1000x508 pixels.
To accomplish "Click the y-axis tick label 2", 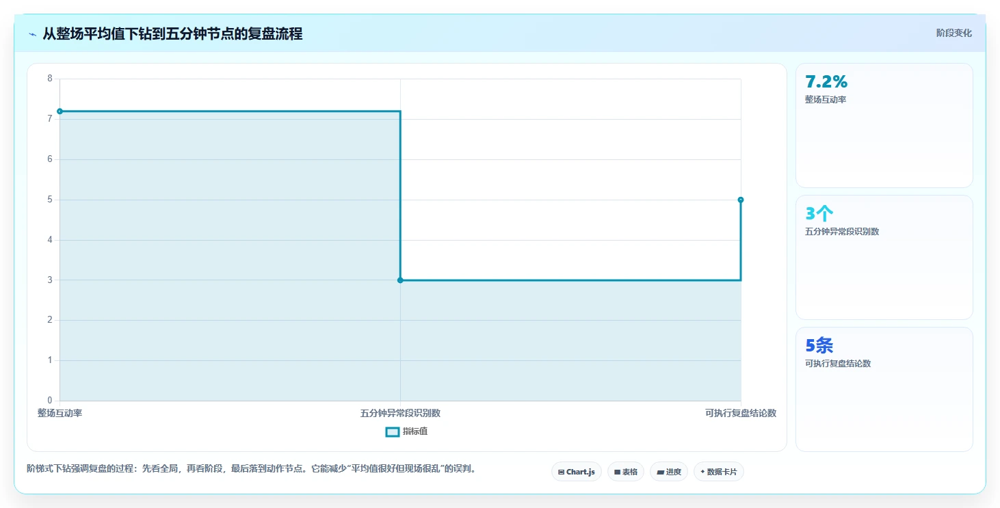I will tap(50, 320).
